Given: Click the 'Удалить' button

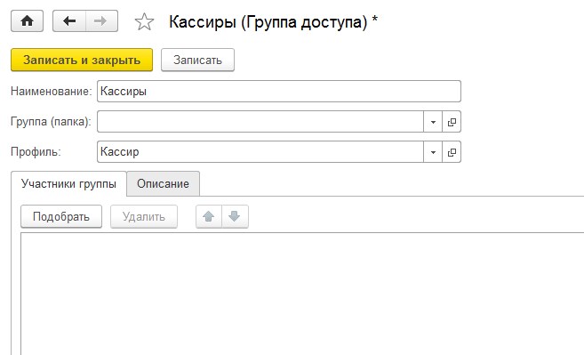Looking at the screenshot, I should tap(144, 217).
